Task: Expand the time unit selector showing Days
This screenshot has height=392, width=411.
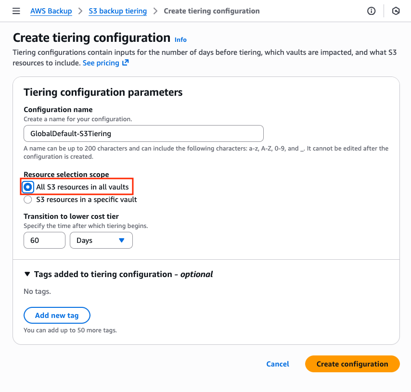Action: point(101,240)
